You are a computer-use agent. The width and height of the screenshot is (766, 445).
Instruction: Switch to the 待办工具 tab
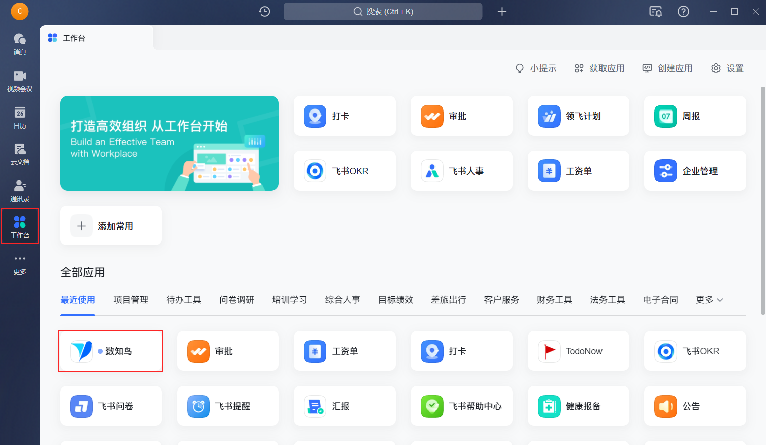(x=184, y=300)
